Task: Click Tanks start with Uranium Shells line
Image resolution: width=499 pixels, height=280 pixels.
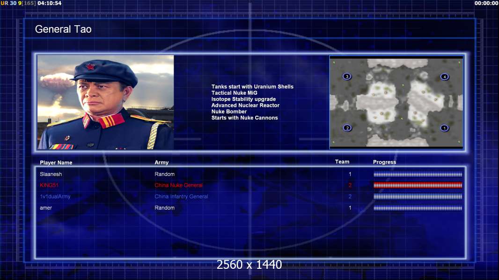Action: click(252, 87)
